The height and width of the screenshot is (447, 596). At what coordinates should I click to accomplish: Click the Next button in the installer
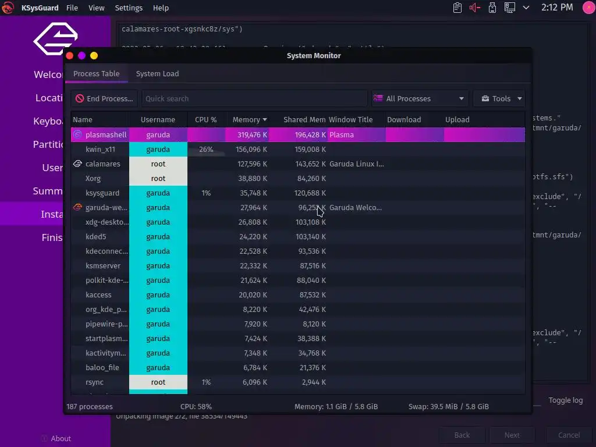pos(512,435)
